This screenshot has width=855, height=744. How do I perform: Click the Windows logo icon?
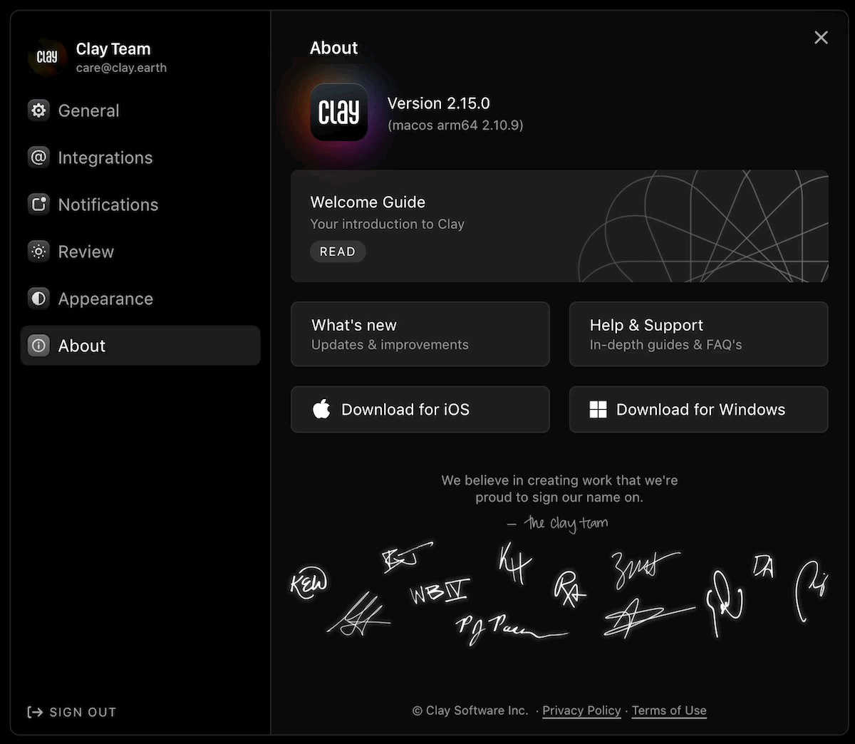[598, 409]
